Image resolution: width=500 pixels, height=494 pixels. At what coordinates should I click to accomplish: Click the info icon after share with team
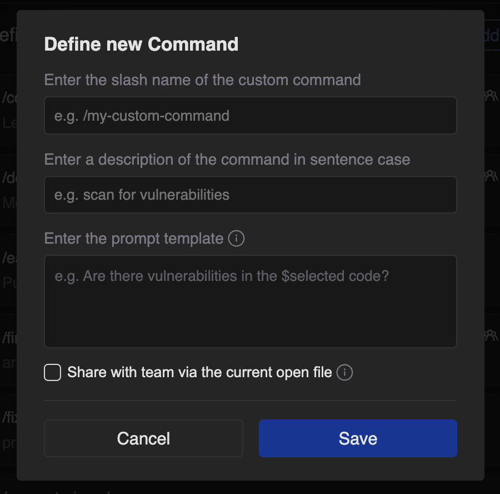[344, 372]
